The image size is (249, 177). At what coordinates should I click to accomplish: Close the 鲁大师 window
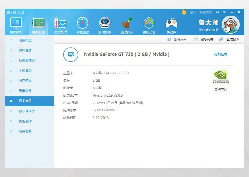tap(239, 12)
